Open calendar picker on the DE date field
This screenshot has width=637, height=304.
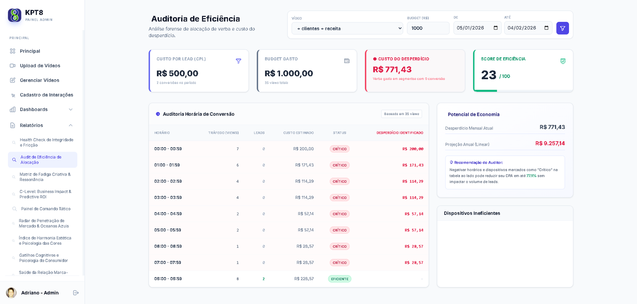coord(496,28)
